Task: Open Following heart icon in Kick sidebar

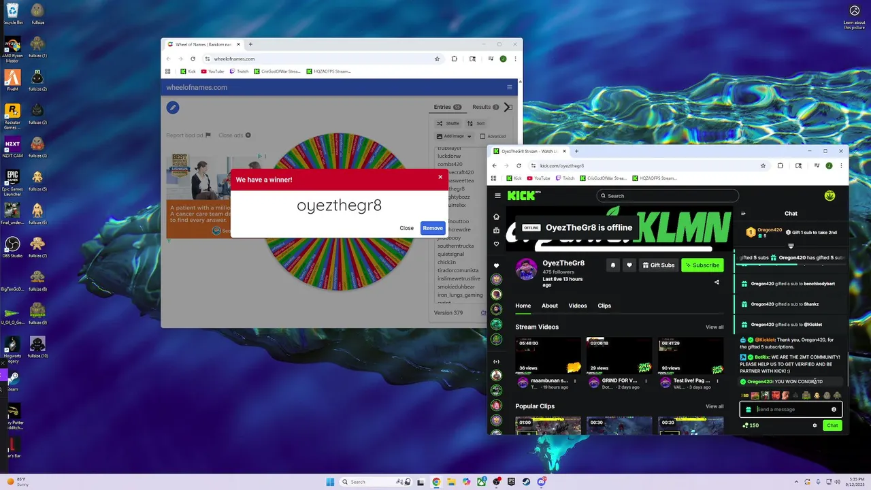Action: click(497, 244)
